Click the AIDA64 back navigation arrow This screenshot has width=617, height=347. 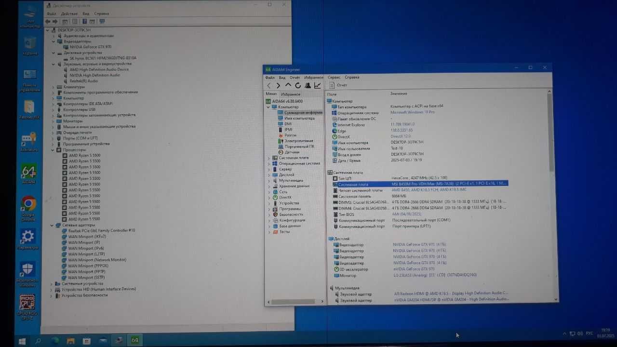tap(269, 86)
